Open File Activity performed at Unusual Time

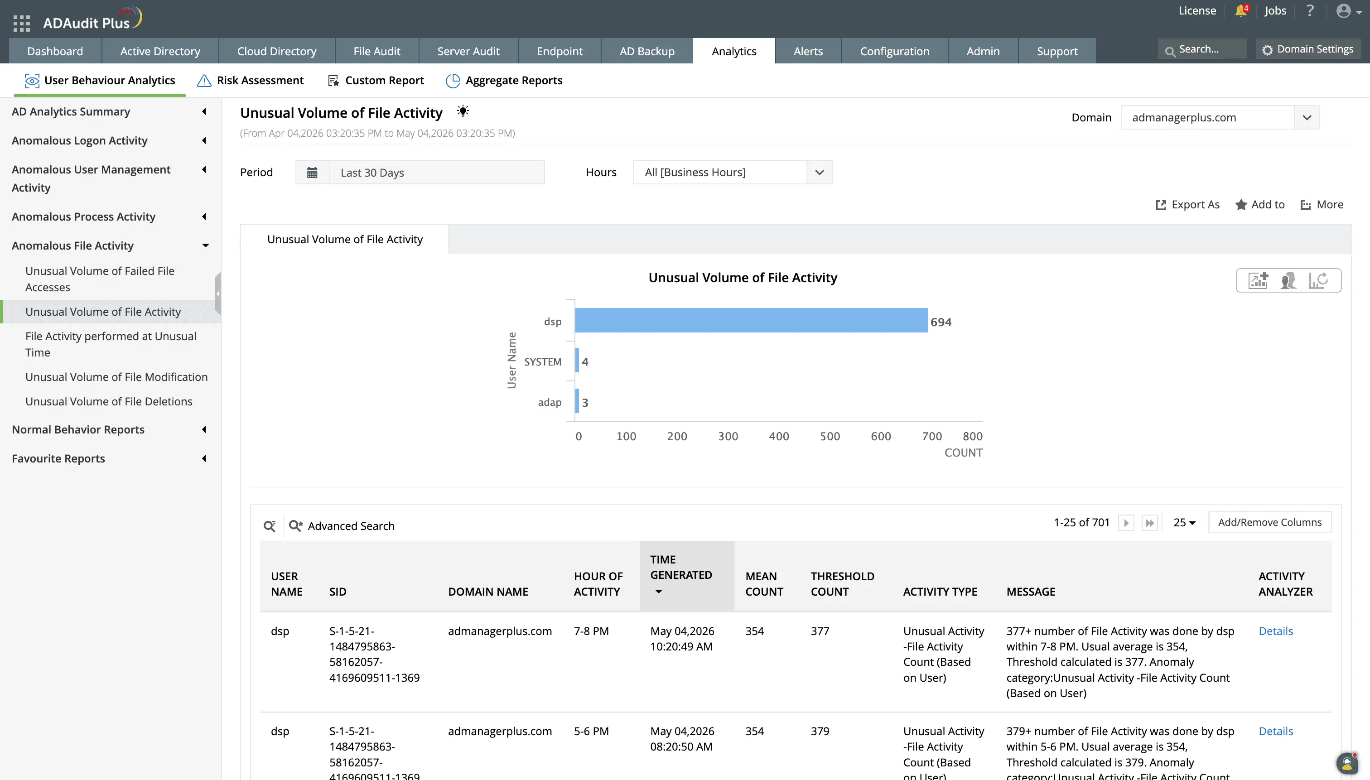click(111, 344)
